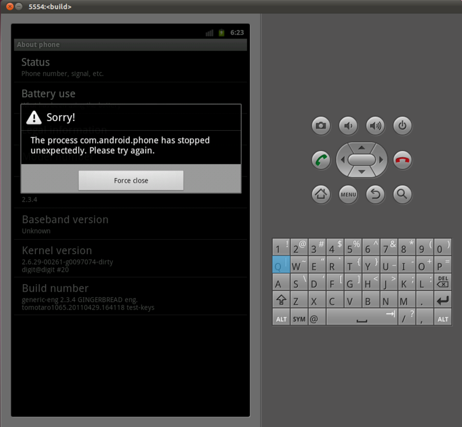Click the W key

click(x=299, y=264)
